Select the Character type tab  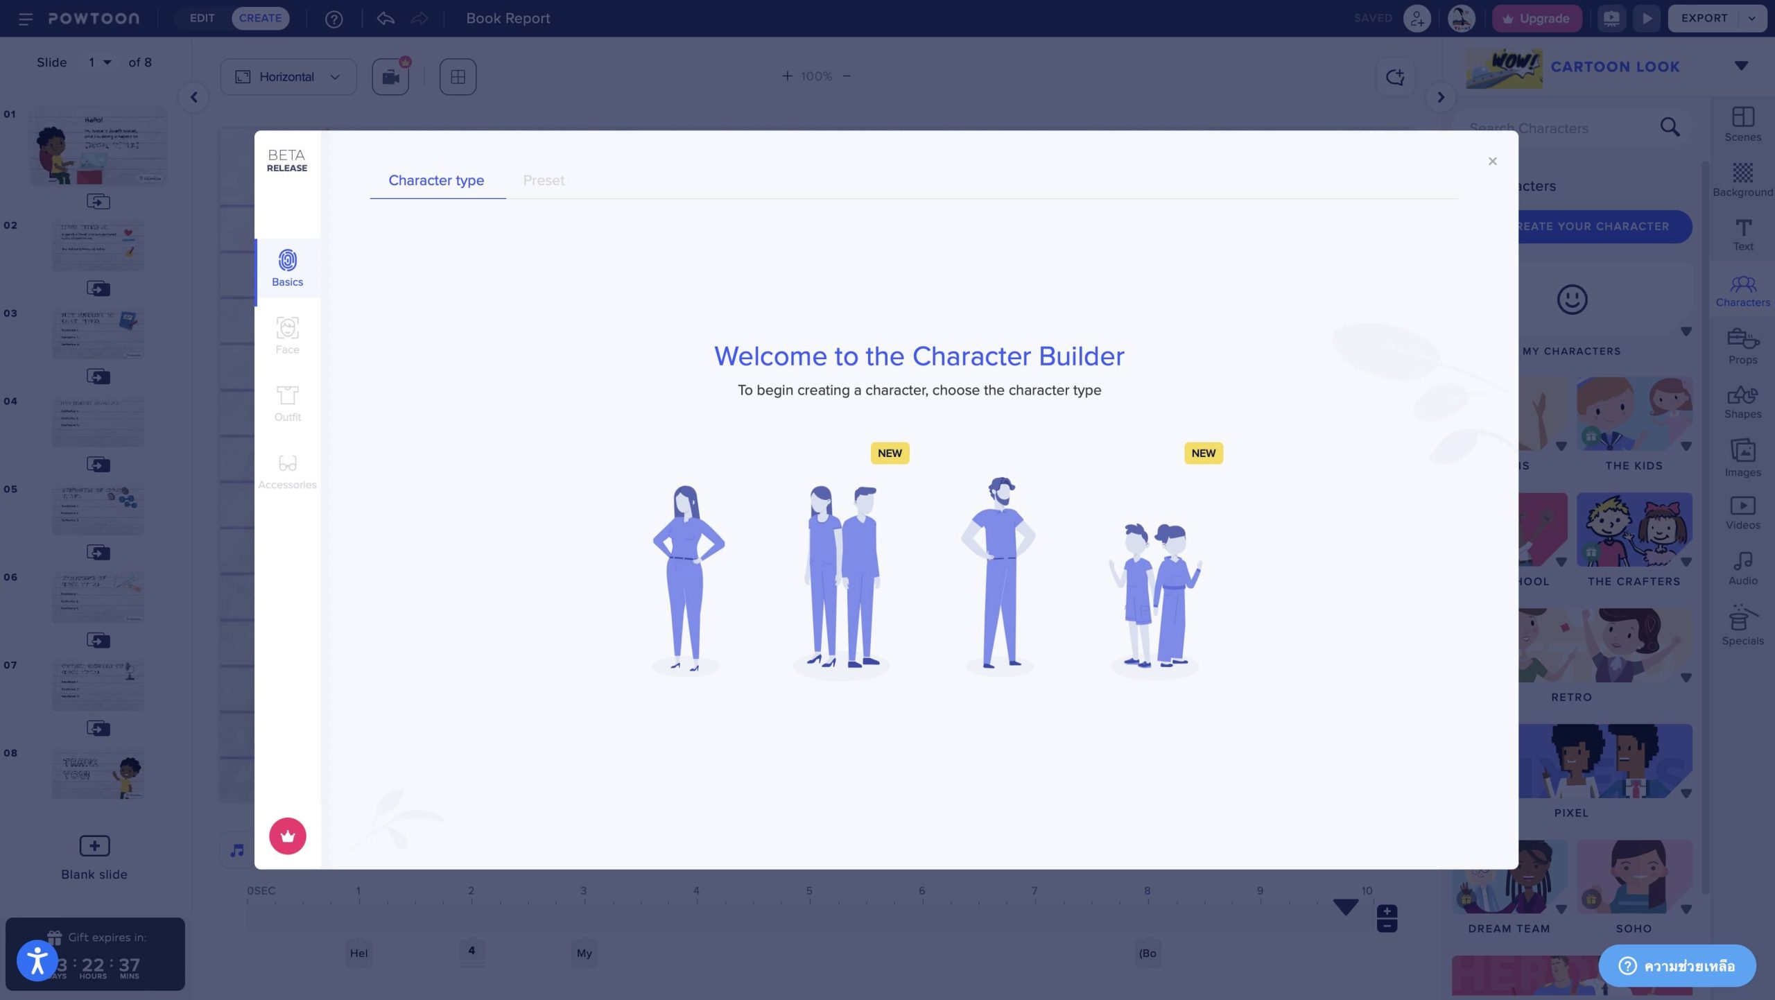(x=436, y=180)
